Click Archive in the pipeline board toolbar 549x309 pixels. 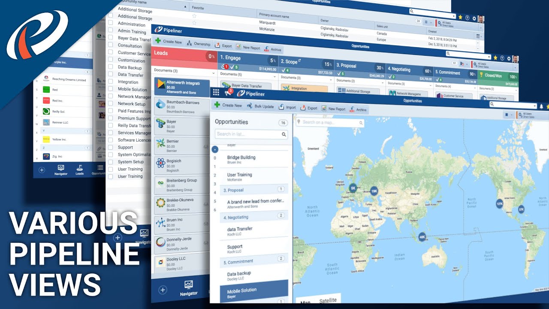(x=273, y=49)
